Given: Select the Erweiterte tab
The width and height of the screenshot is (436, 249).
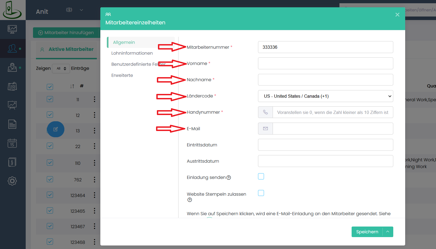Looking at the screenshot, I should click(122, 75).
